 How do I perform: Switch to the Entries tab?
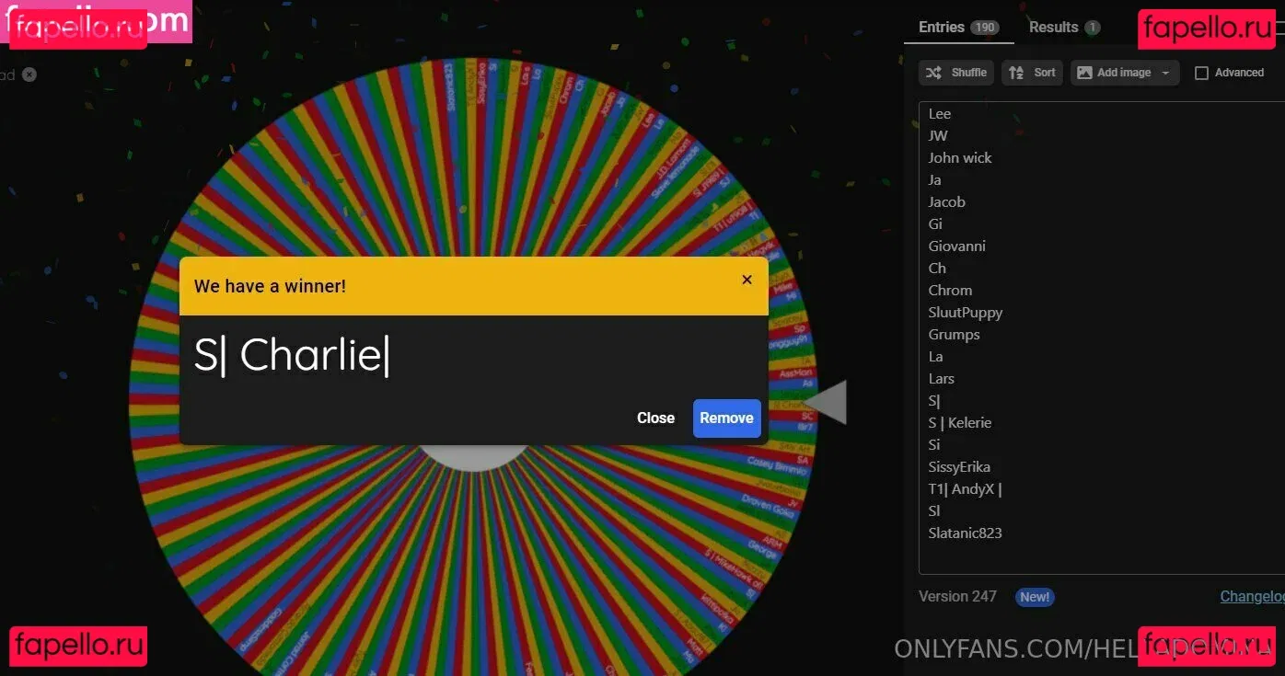click(x=941, y=28)
